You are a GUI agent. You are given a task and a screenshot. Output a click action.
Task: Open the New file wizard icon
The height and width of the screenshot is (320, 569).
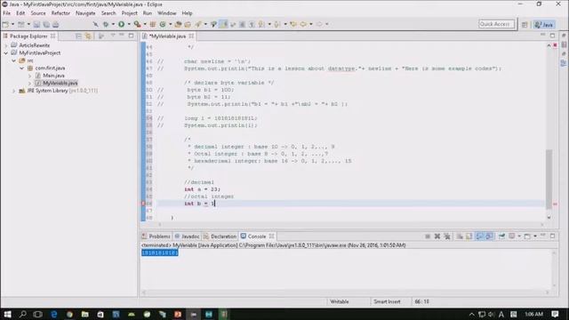[x=5, y=24]
